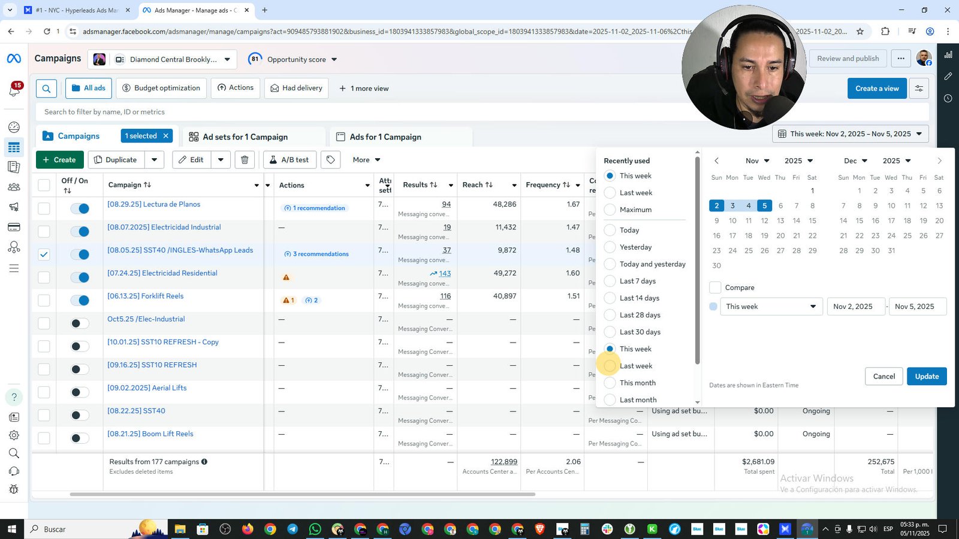
Task: Select the Budget optimization view
Action: 161,88
